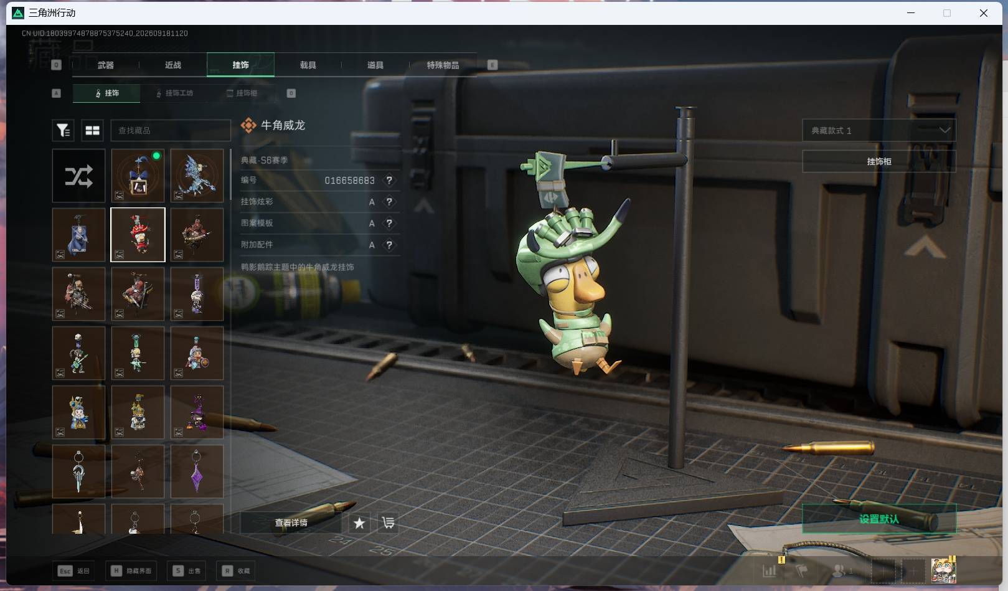Click the 挂饰柜 button on right
Image resolution: width=1008 pixels, height=591 pixels.
point(878,161)
